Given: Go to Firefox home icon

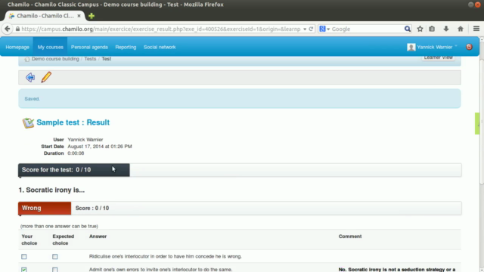Looking at the screenshot, I should [461, 29].
